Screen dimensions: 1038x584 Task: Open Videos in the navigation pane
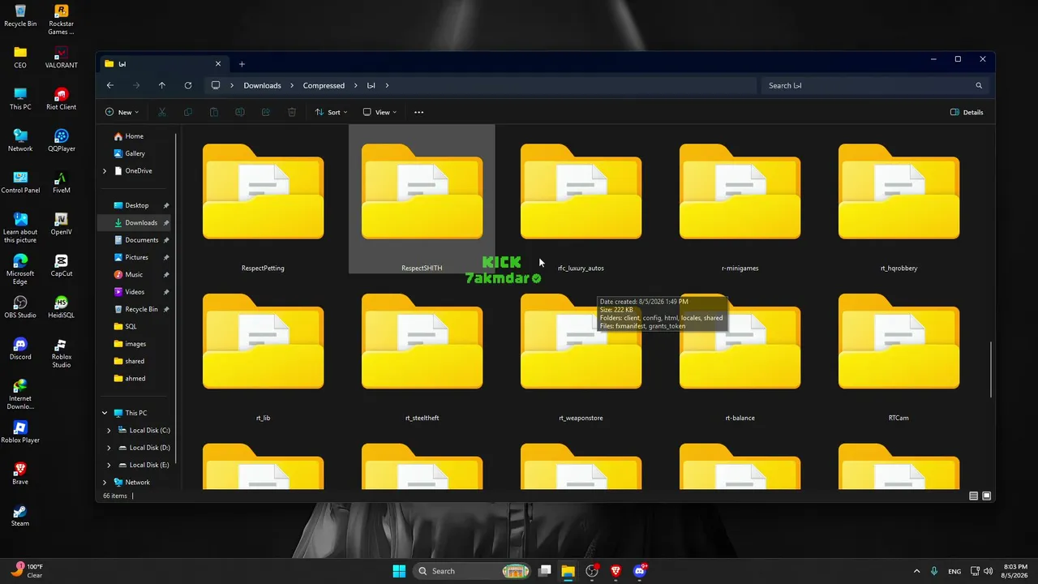tap(135, 292)
